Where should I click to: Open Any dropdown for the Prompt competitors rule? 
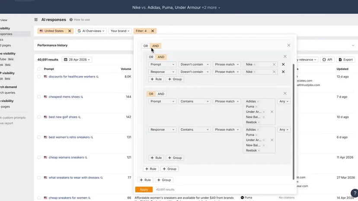click(284, 101)
